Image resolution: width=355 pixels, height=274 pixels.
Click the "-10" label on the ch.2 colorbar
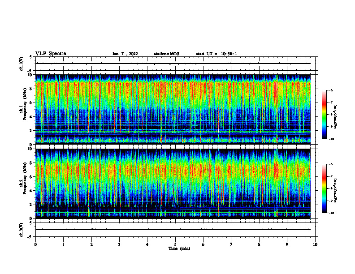pos(331,213)
